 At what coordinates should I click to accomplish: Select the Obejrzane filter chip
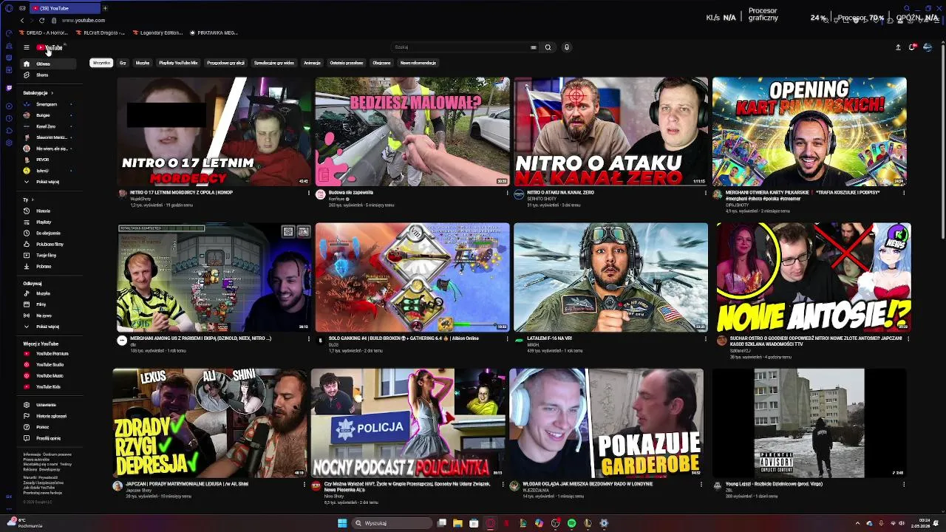coord(381,63)
